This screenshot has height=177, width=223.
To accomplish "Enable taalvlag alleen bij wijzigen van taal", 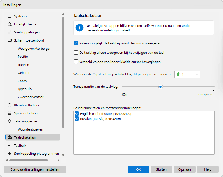I will click(76, 53).
